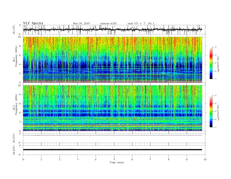Image resolution: width=231 pixels, height=179 pixels.
Task: Click the "0" tick on the time axis
Action: coord(23,159)
